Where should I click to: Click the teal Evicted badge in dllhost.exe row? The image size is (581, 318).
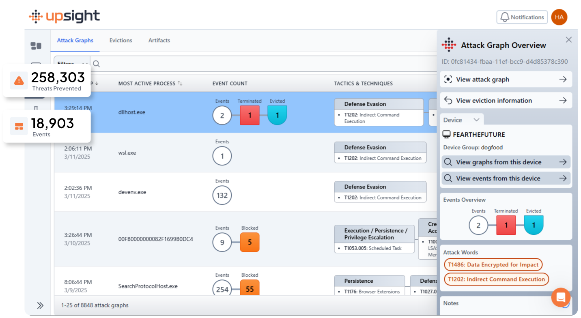pos(277,115)
